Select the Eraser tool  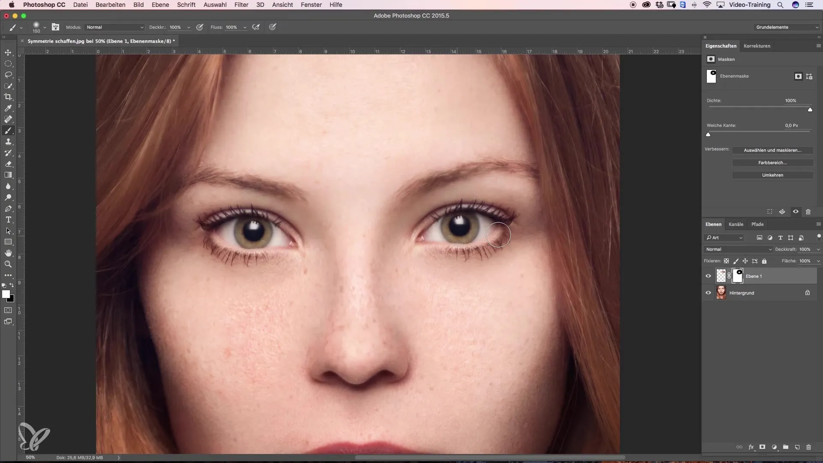[x=8, y=164]
